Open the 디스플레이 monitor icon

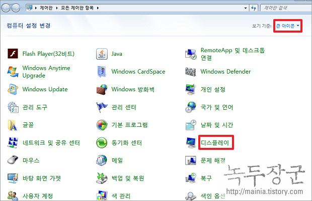(x=191, y=143)
